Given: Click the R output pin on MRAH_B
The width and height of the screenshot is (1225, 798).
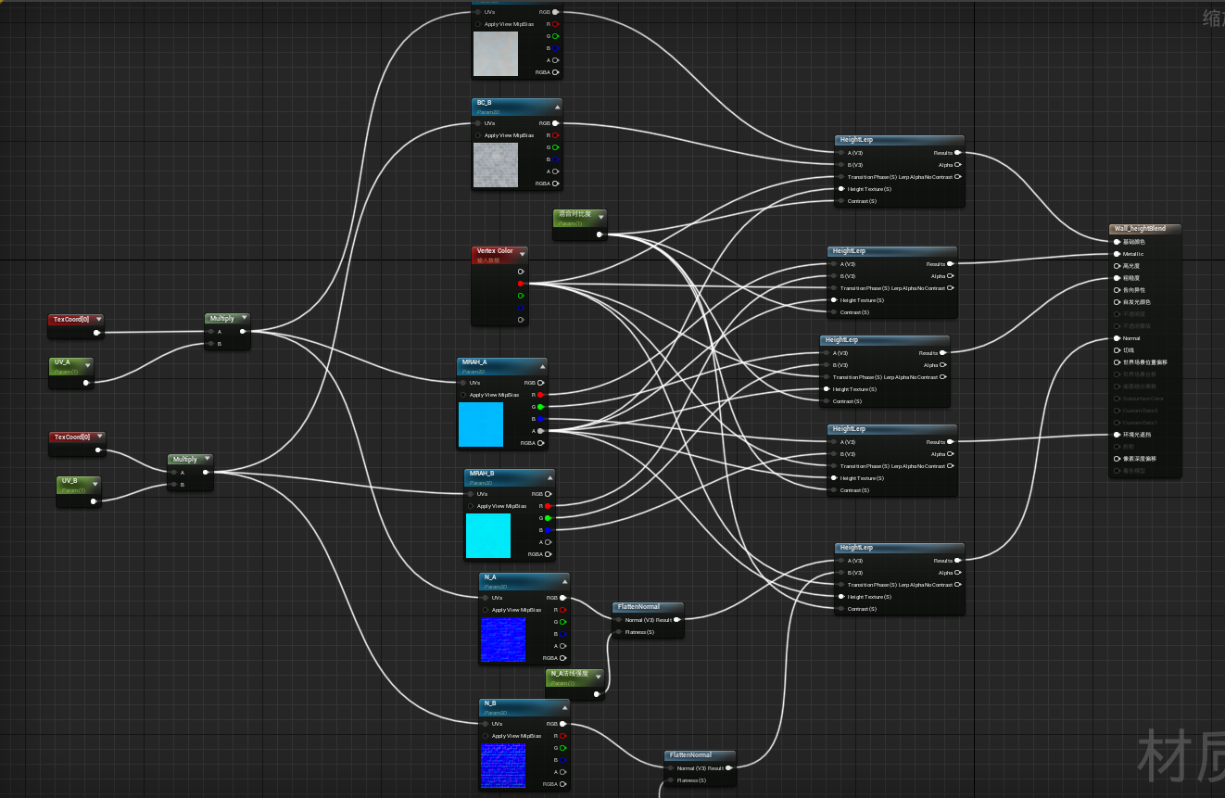Looking at the screenshot, I should [x=548, y=506].
